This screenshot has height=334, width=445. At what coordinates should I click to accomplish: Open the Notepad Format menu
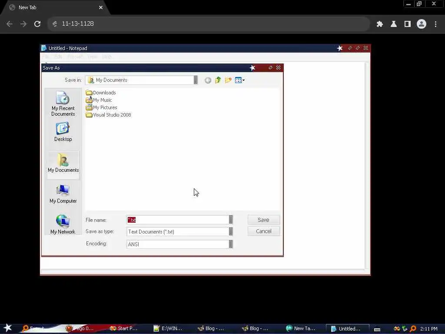(75, 57)
